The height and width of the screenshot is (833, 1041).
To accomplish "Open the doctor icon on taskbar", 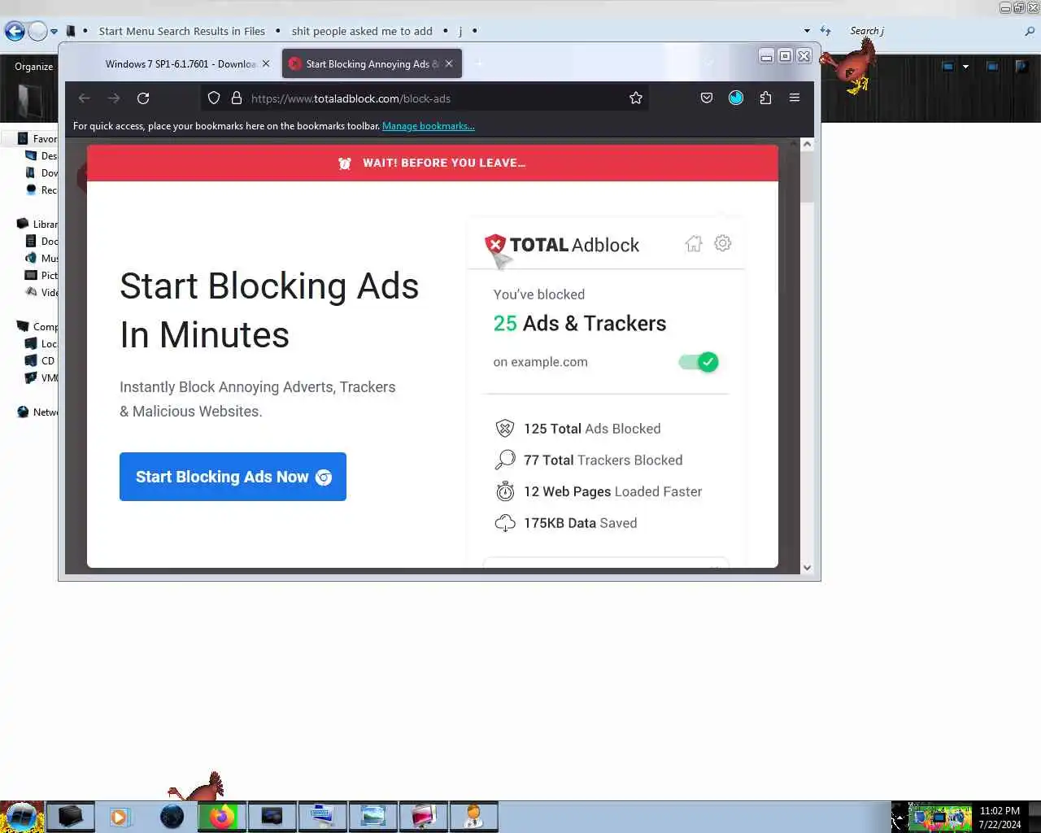I will (474, 816).
